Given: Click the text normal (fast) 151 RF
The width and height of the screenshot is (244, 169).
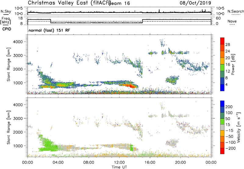Looking at the screenshot, I should pos(49,30).
